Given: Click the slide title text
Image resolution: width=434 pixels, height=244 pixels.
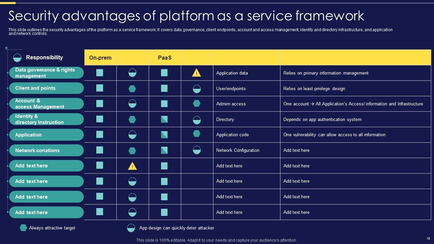Looking at the screenshot, I should [x=186, y=16].
